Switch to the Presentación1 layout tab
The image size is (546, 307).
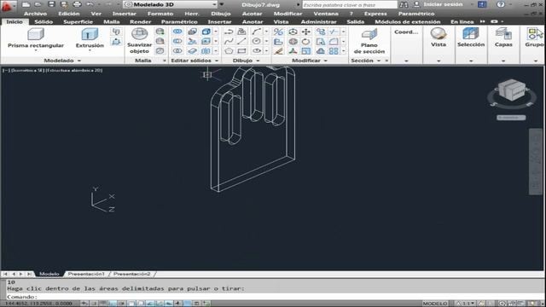point(86,274)
